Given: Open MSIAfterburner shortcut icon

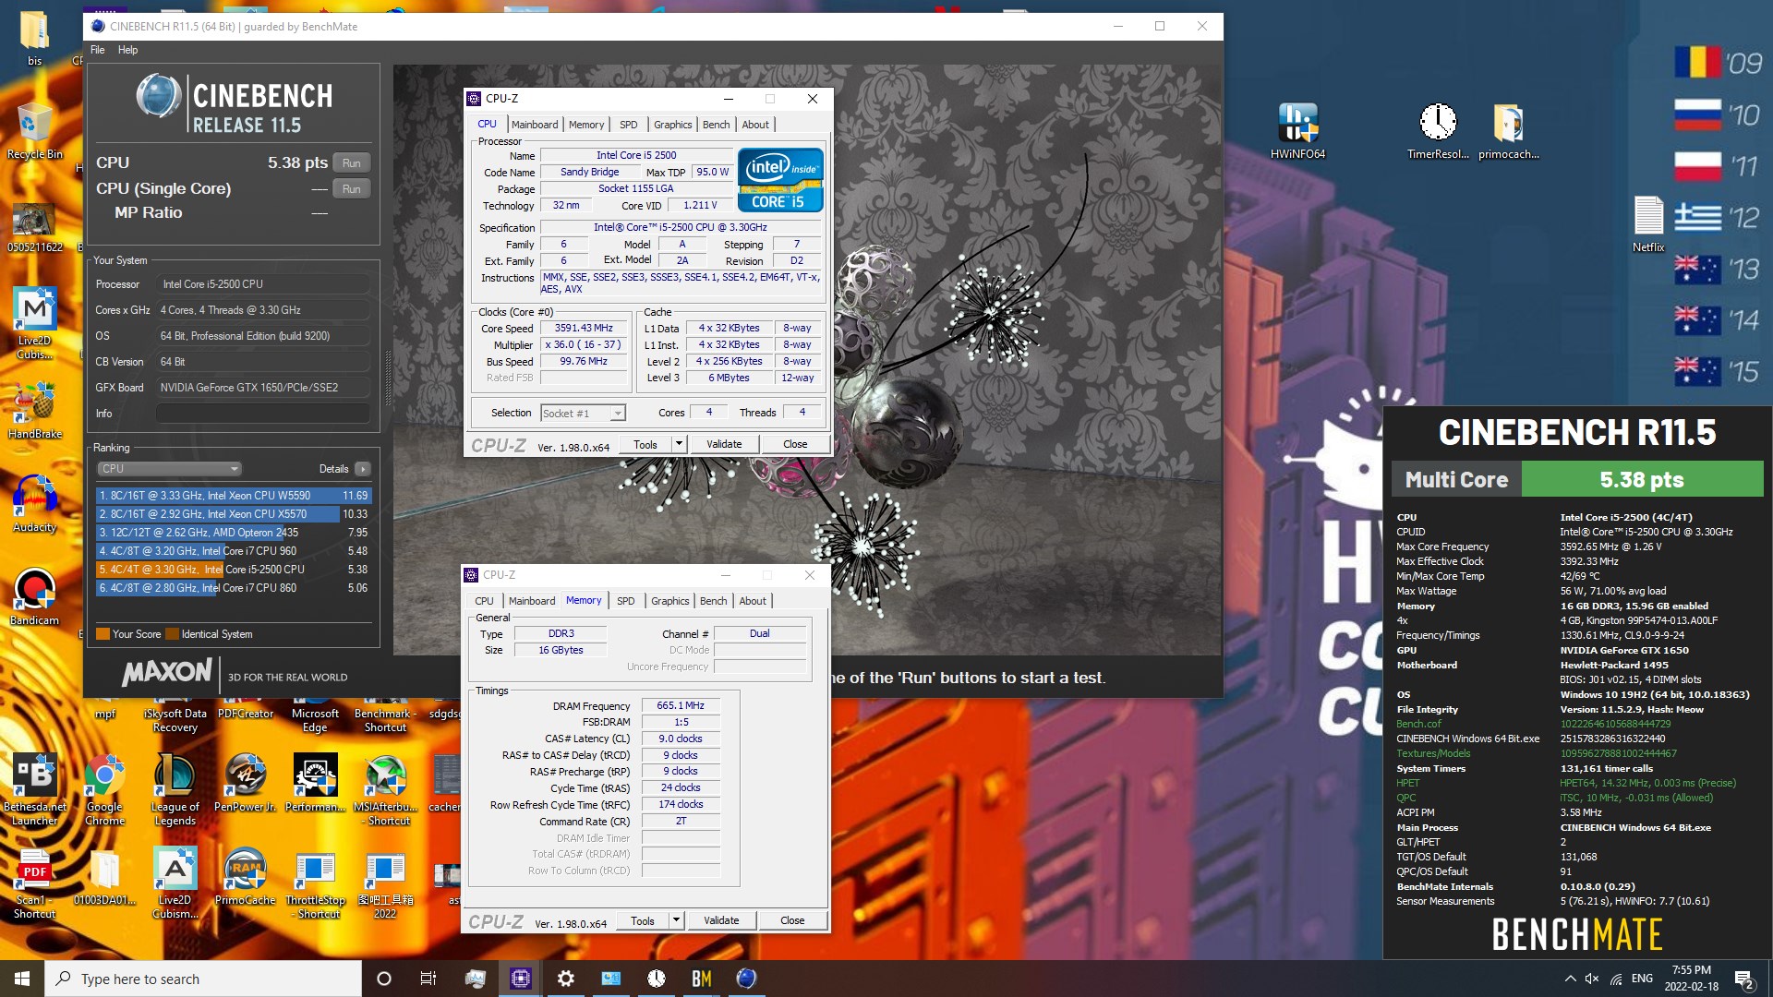Looking at the screenshot, I should click(x=385, y=787).
